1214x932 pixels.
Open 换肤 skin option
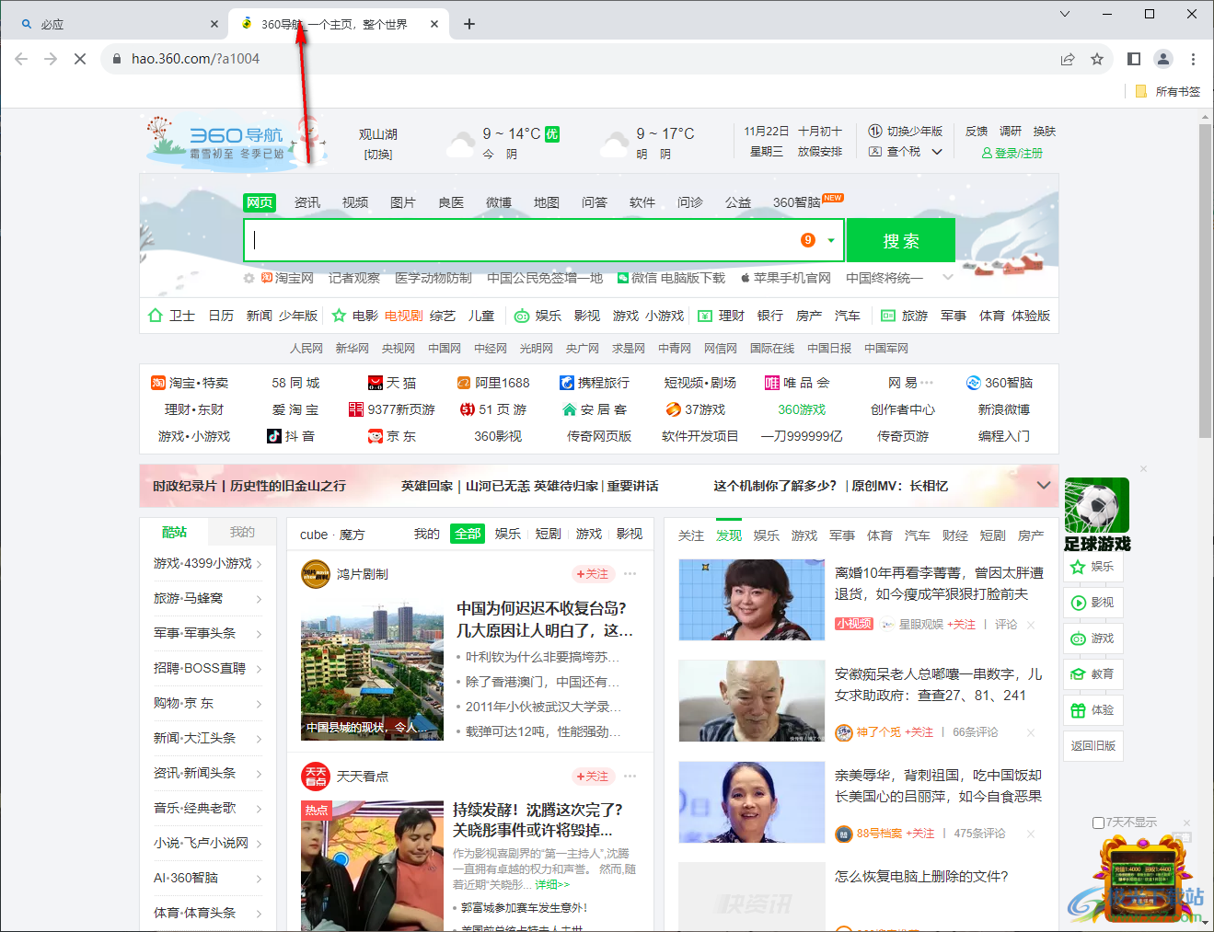[x=1045, y=132]
